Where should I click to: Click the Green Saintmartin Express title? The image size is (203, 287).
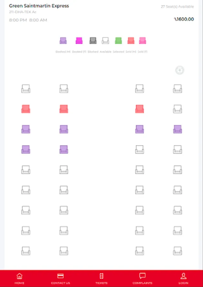point(39,6)
